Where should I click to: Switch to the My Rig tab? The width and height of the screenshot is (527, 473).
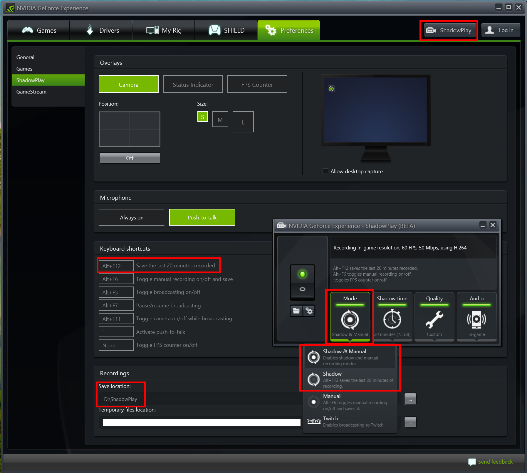click(x=164, y=30)
